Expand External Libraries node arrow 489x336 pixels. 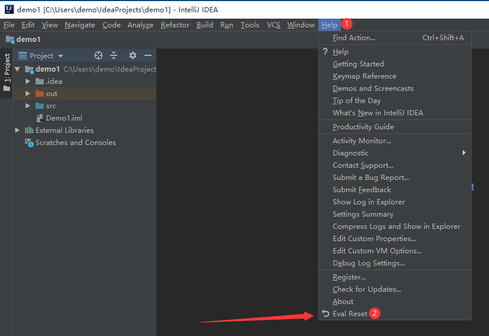pos(17,130)
